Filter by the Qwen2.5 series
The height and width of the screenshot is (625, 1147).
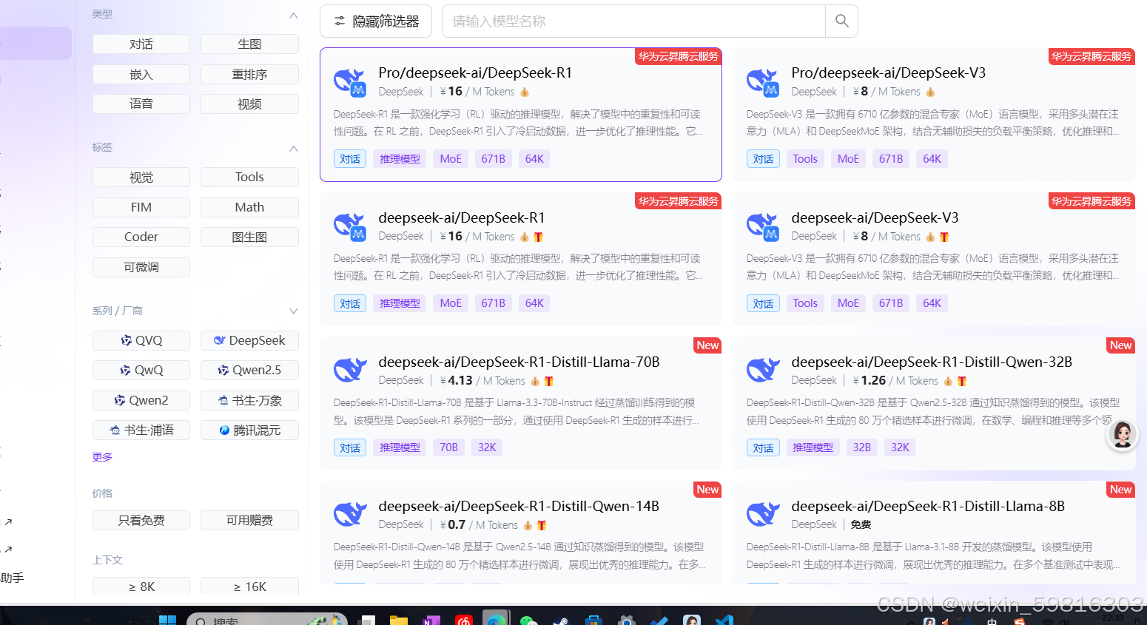(x=249, y=371)
